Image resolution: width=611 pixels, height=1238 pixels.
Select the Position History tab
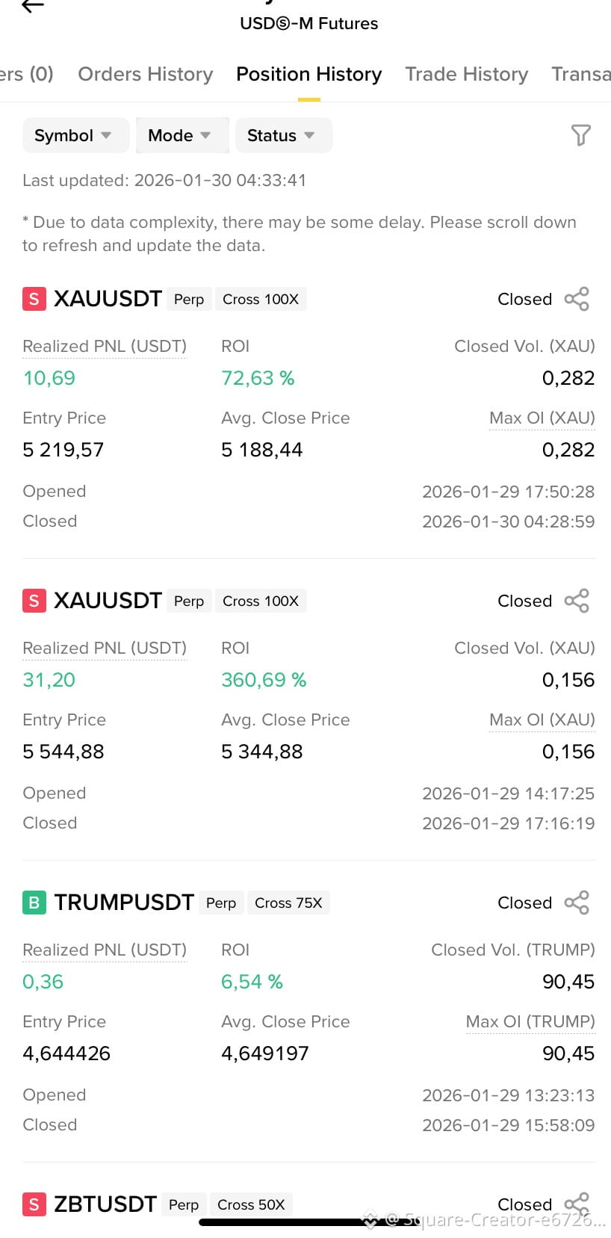click(x=308, y=74)
